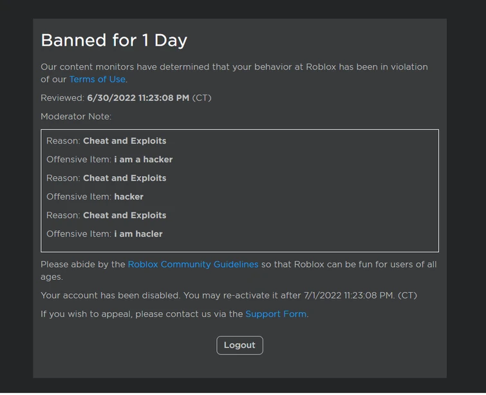Viewport: 486px width, 395px height.
Task: Follow the Support Form link
Action: click(x=276, y=314)
